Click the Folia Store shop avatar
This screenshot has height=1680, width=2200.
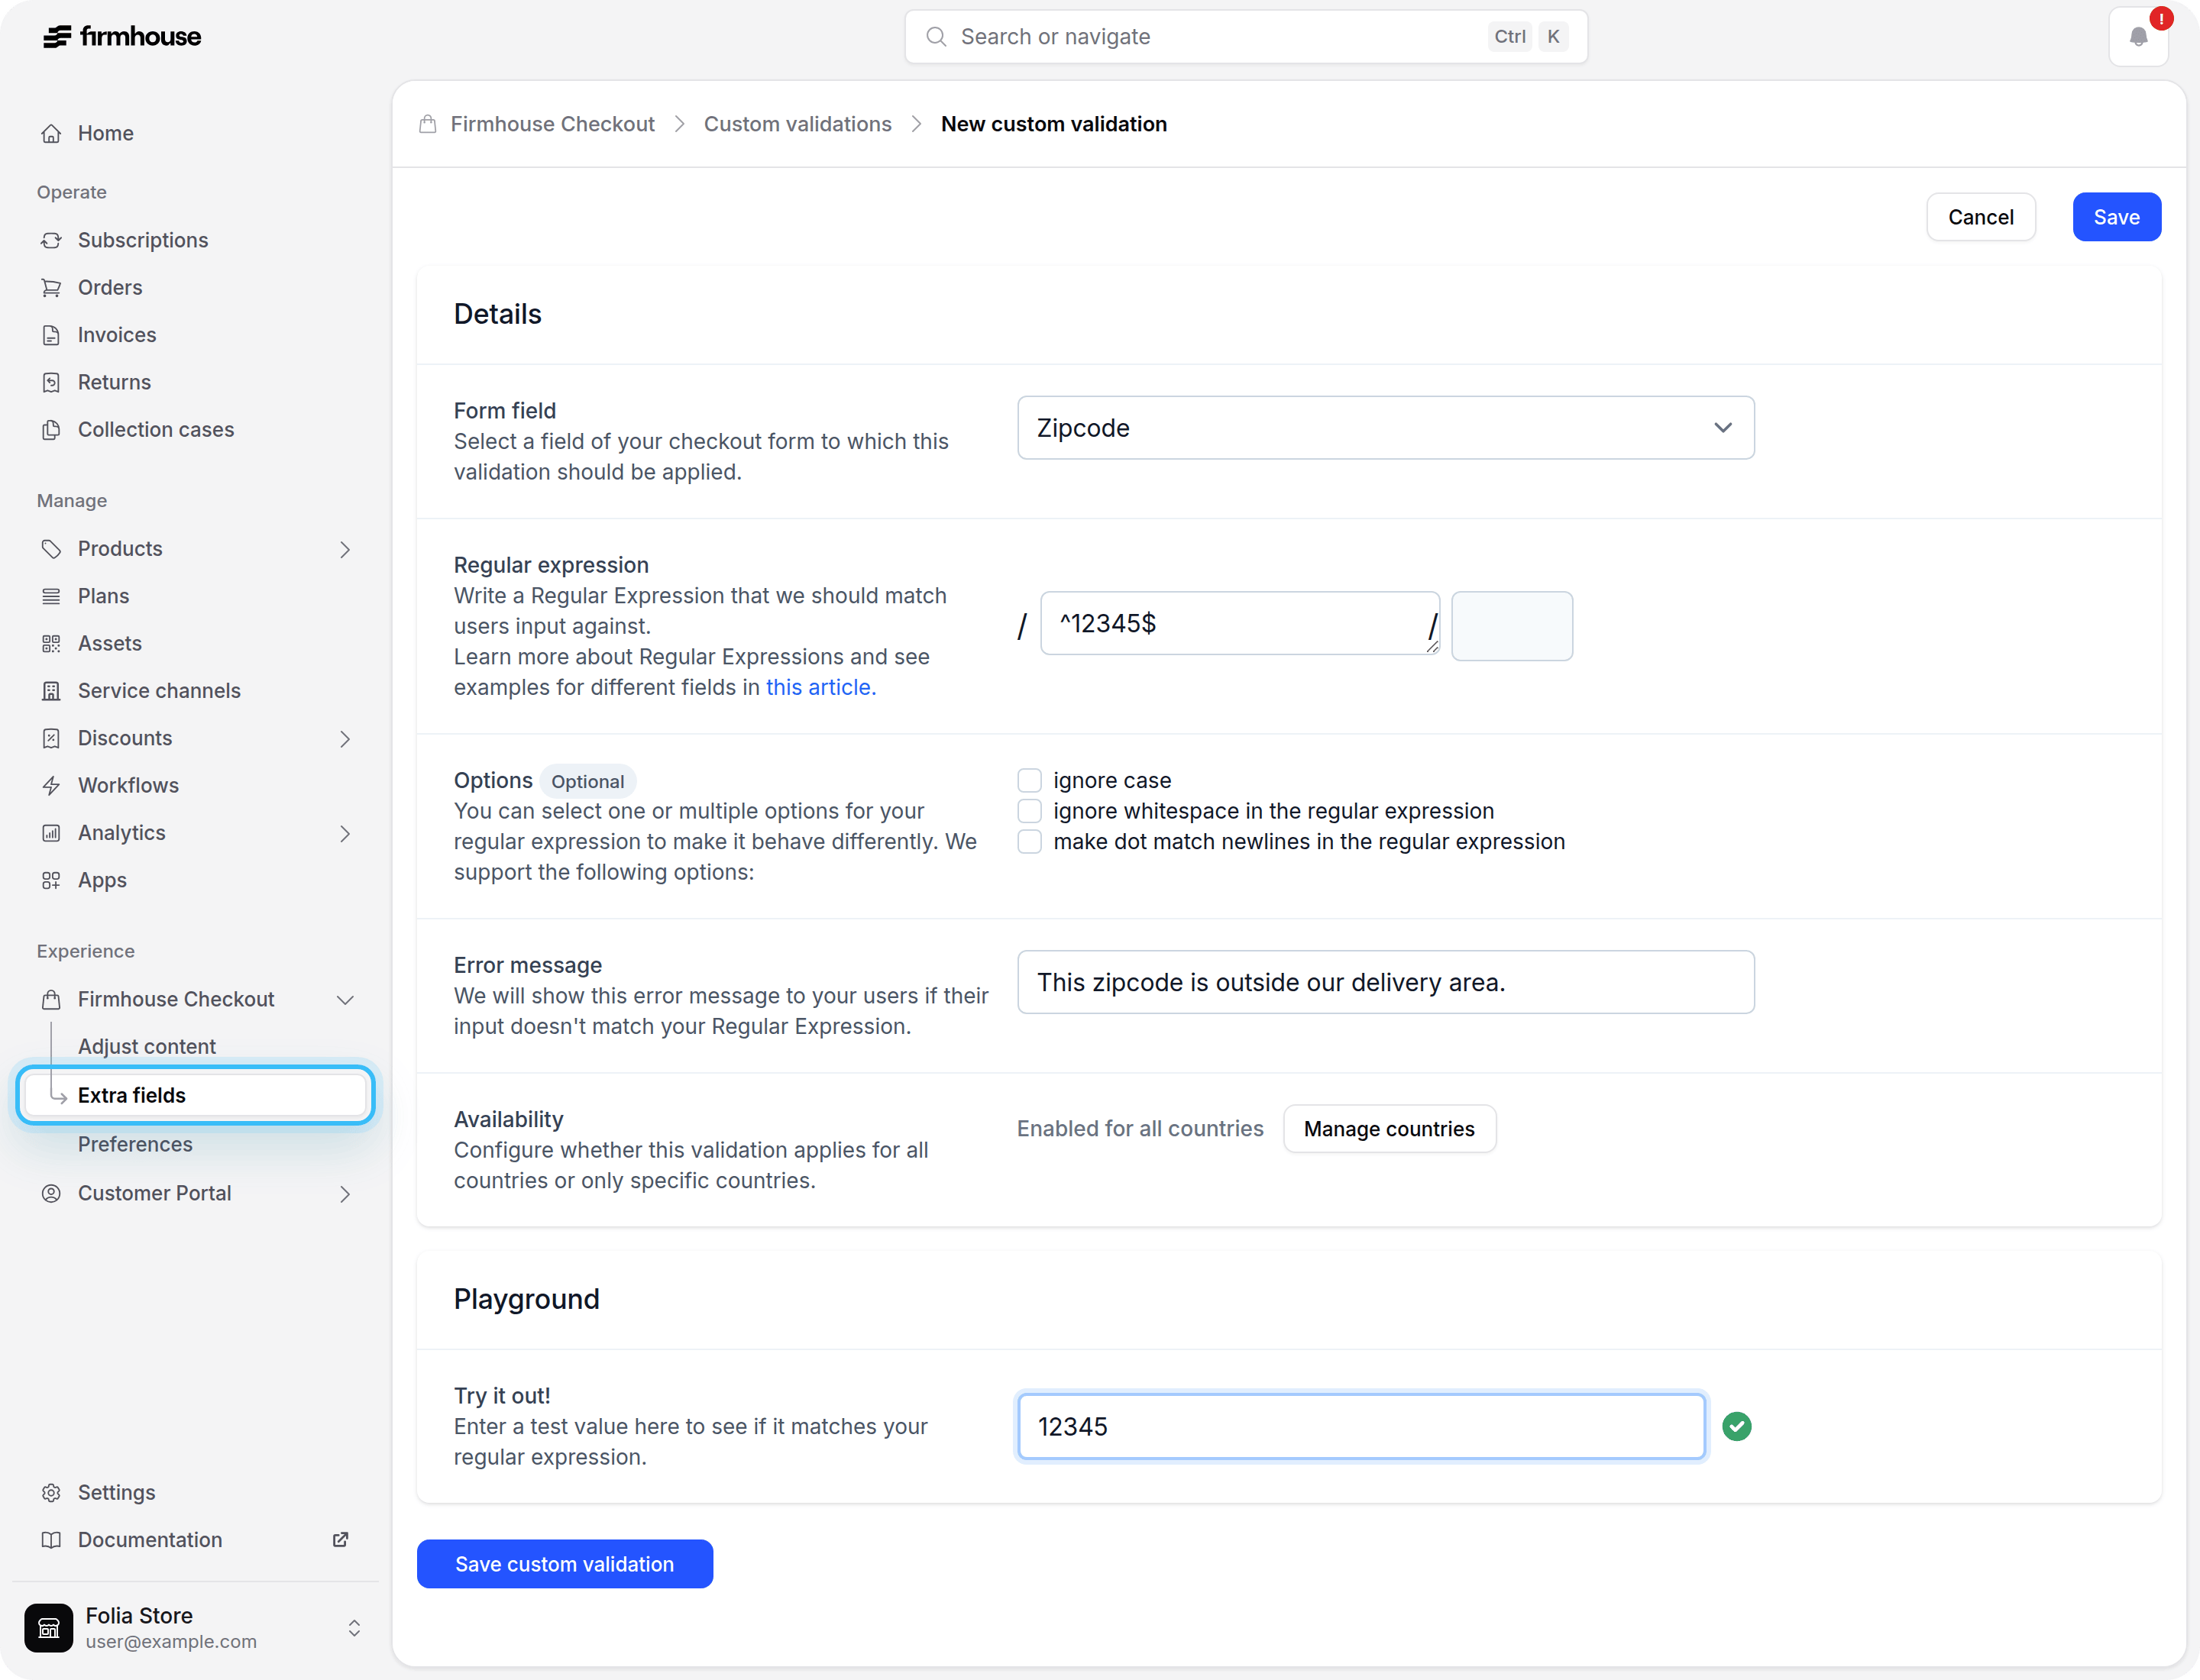[x=49, y=1628]
